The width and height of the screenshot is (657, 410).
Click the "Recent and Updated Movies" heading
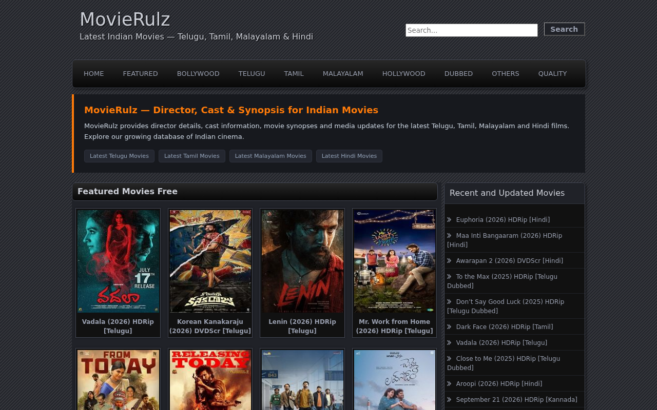pyautogui.click(x=507, y=193)
